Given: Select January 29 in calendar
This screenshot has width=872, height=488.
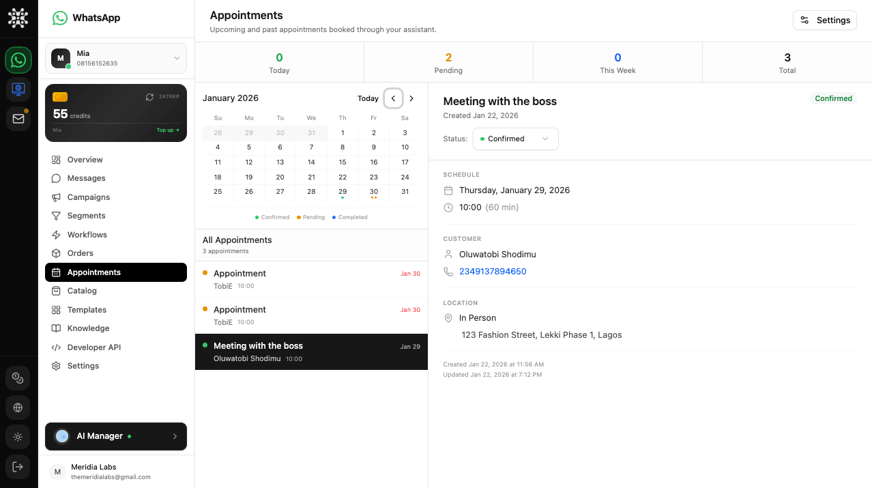Looking at the screenshot, I should click(x=343, y=192).
